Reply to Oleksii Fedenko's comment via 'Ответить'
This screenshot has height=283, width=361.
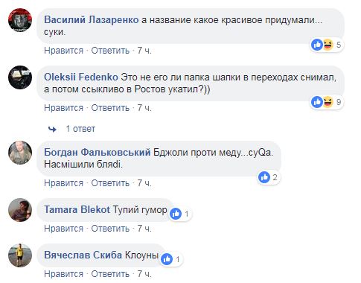coord(110,108)
